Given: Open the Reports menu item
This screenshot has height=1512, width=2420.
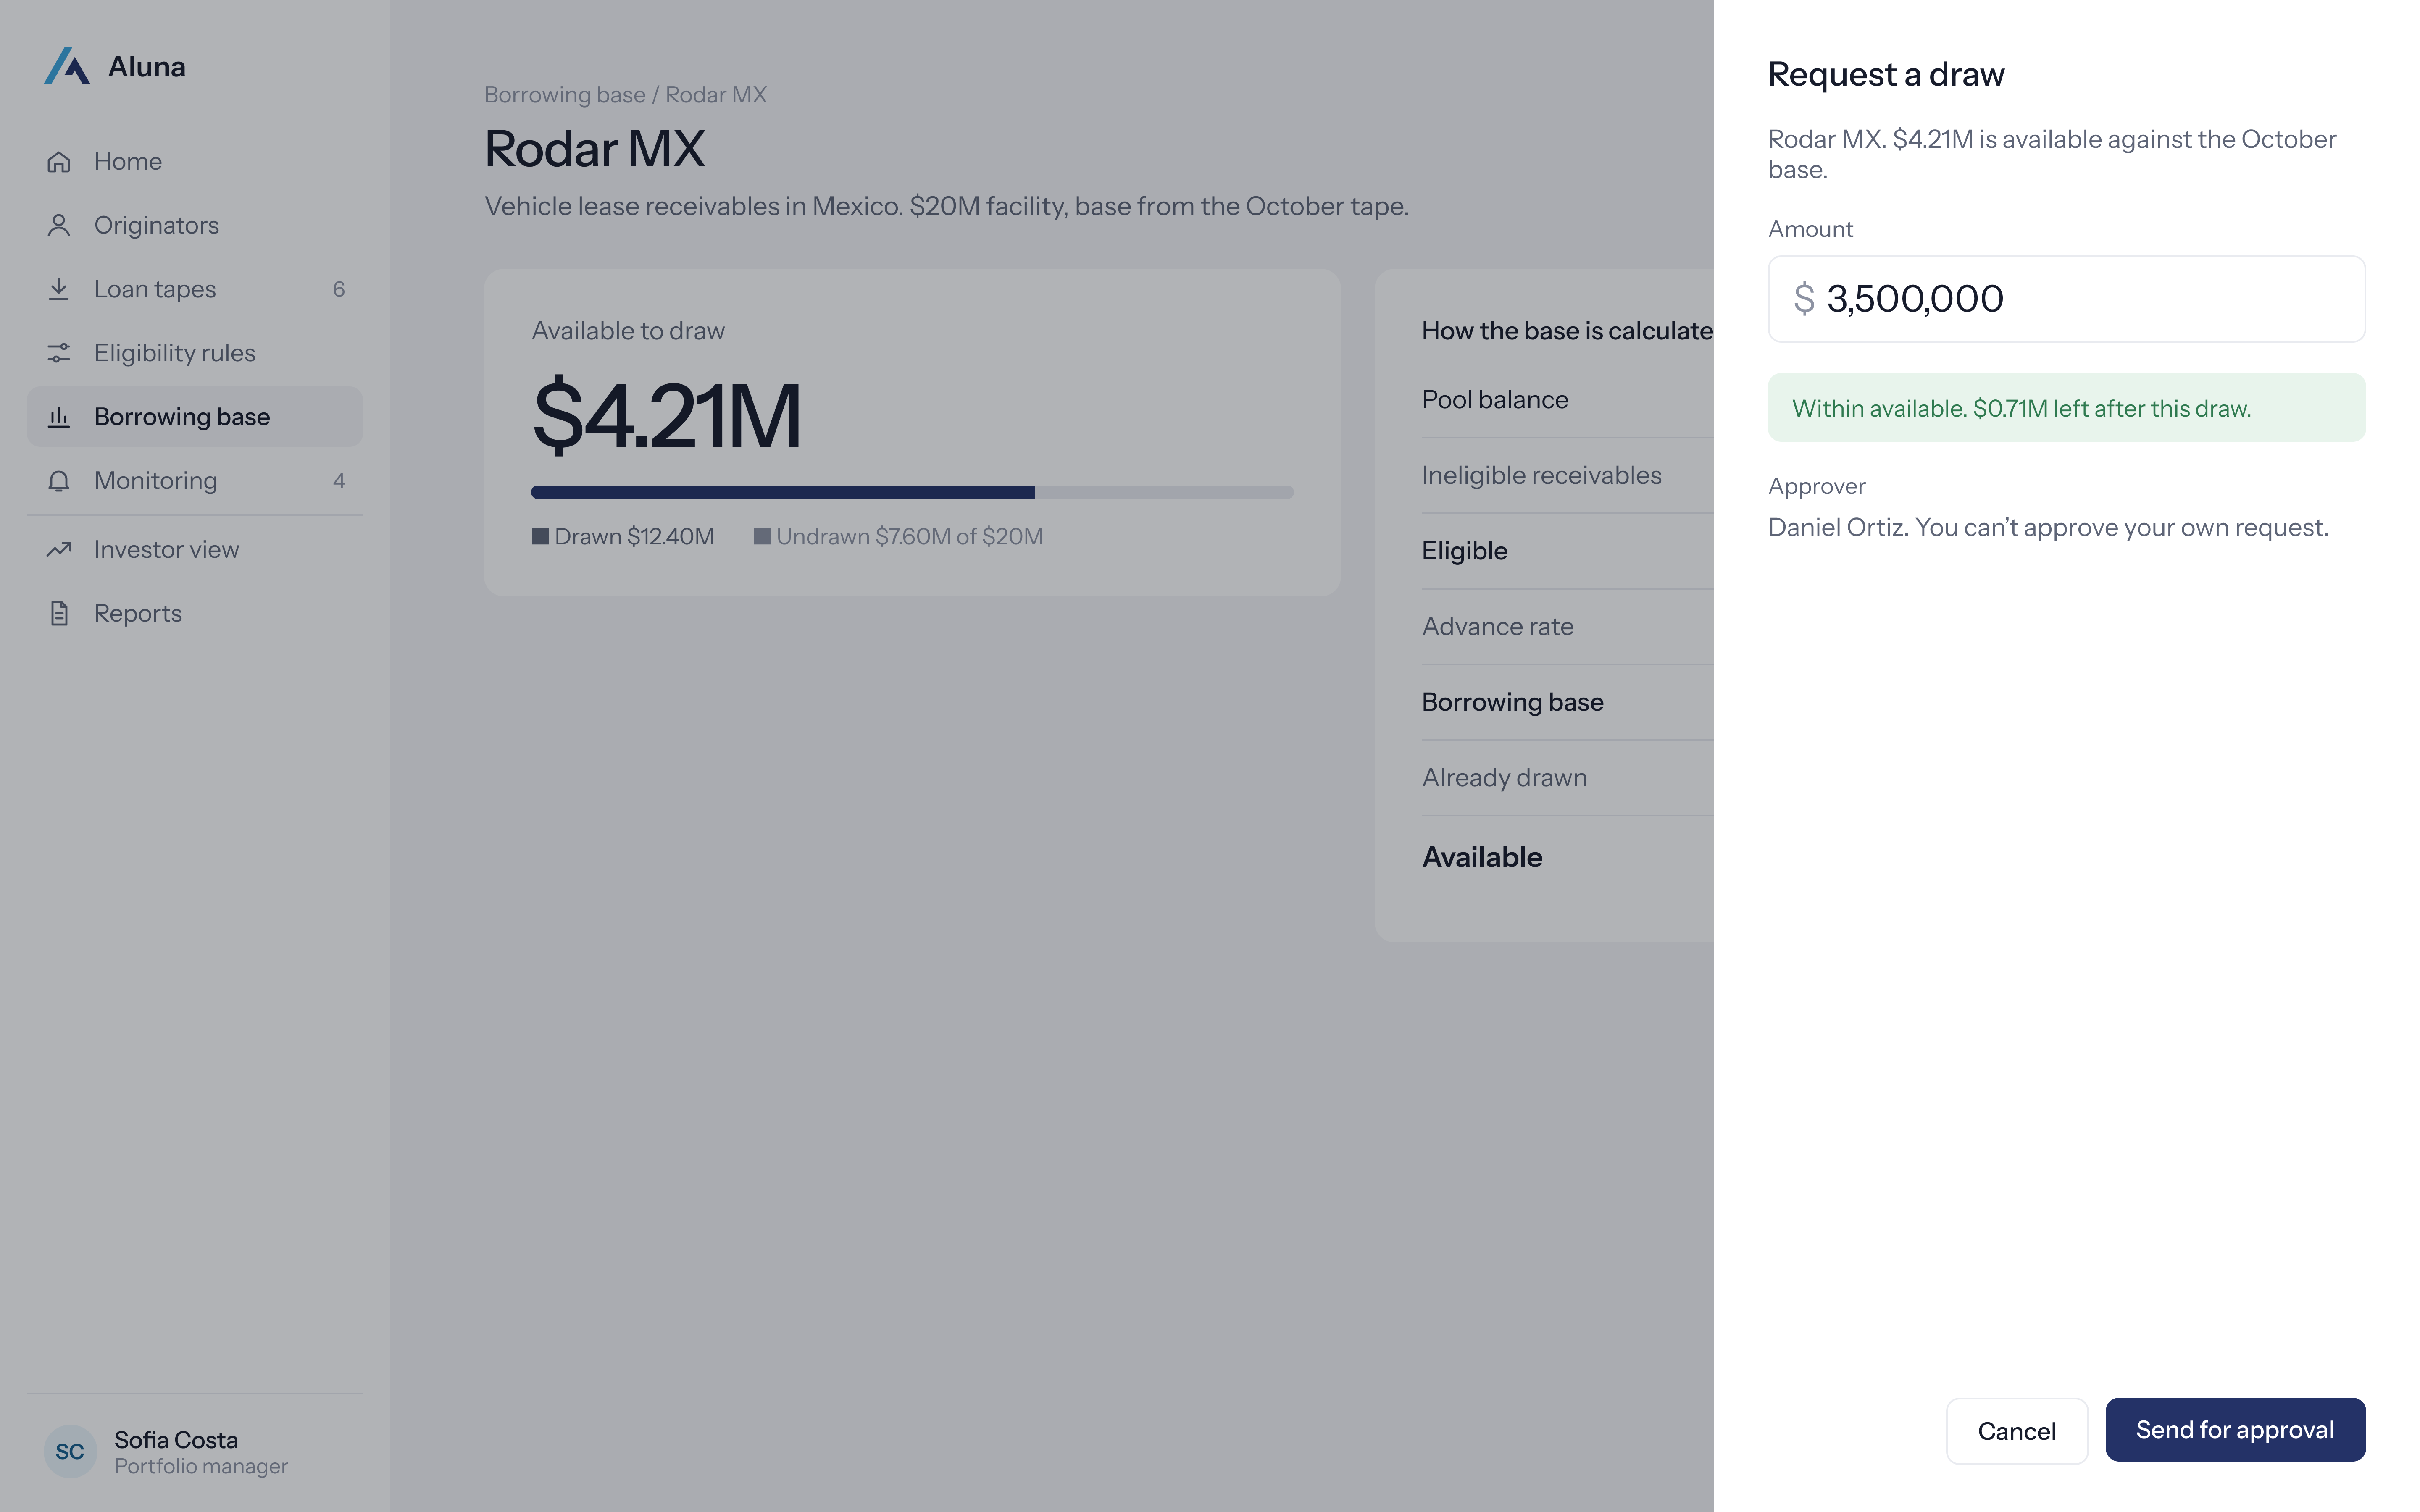Looking at the screenshot, I should coord(195,613).
